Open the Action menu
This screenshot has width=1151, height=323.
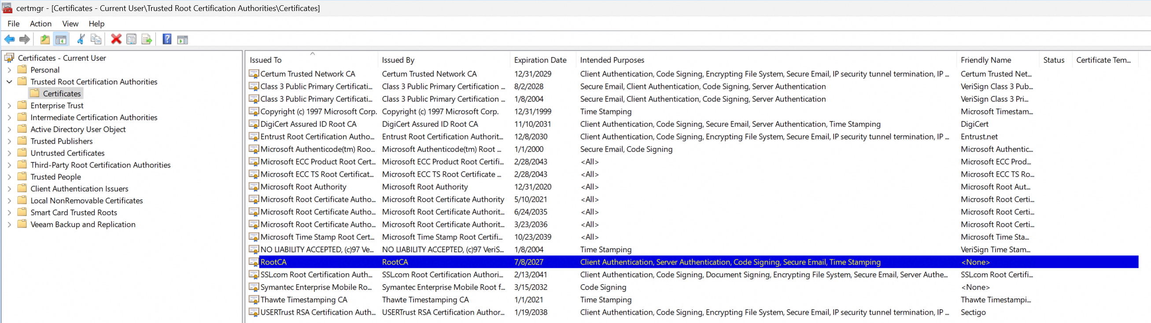coord(41,24)
